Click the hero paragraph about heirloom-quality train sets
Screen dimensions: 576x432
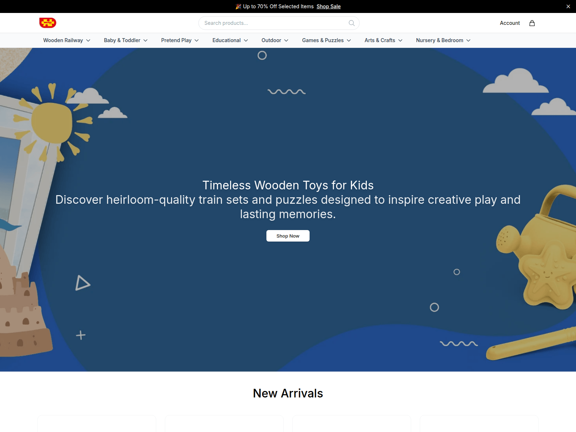(288, 207)
